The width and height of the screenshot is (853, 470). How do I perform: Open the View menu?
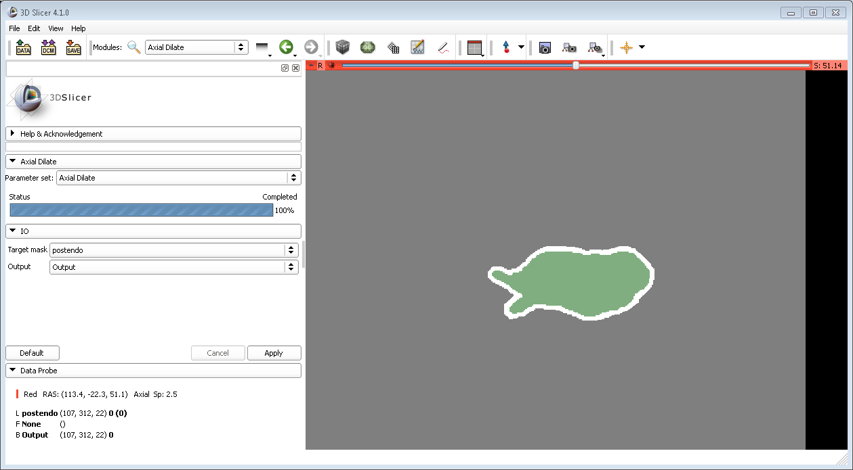tap(56, 28)
